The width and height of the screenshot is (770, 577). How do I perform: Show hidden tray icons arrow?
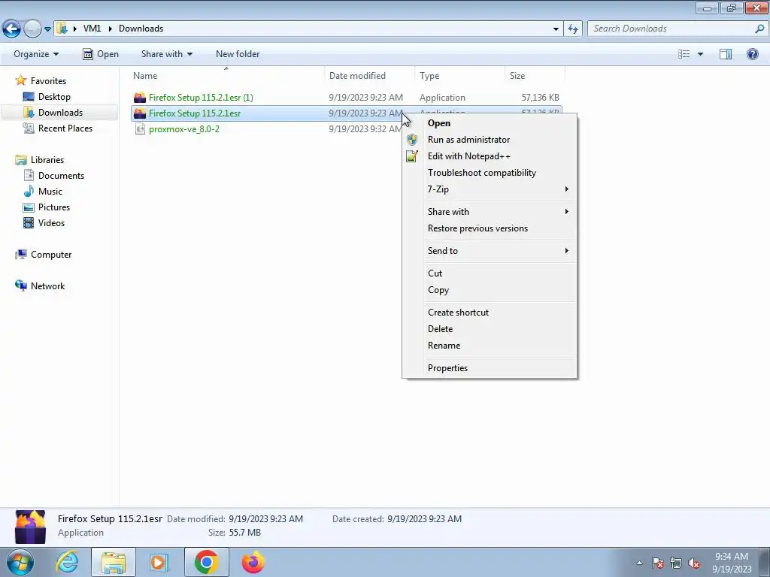click(639, 563)
